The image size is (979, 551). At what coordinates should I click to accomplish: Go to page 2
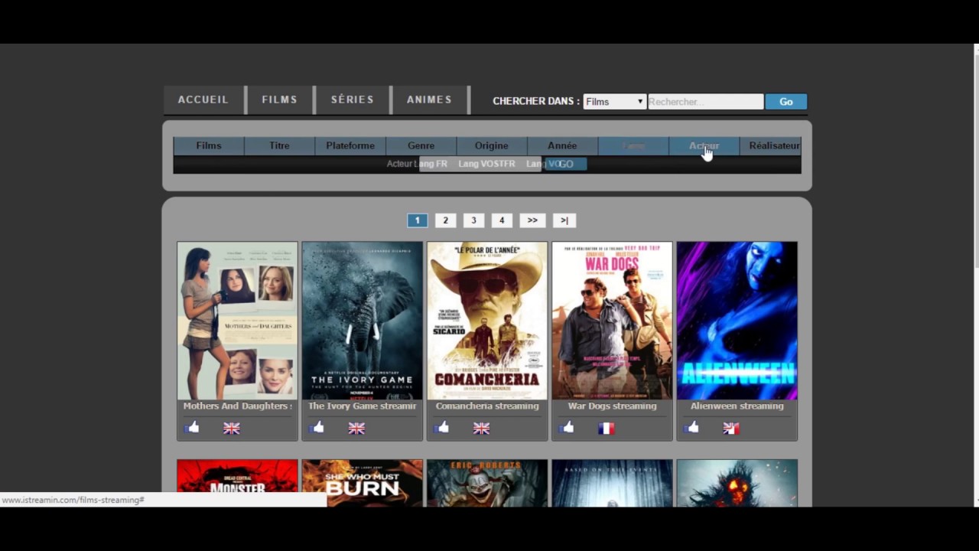(x=445, y=220)
